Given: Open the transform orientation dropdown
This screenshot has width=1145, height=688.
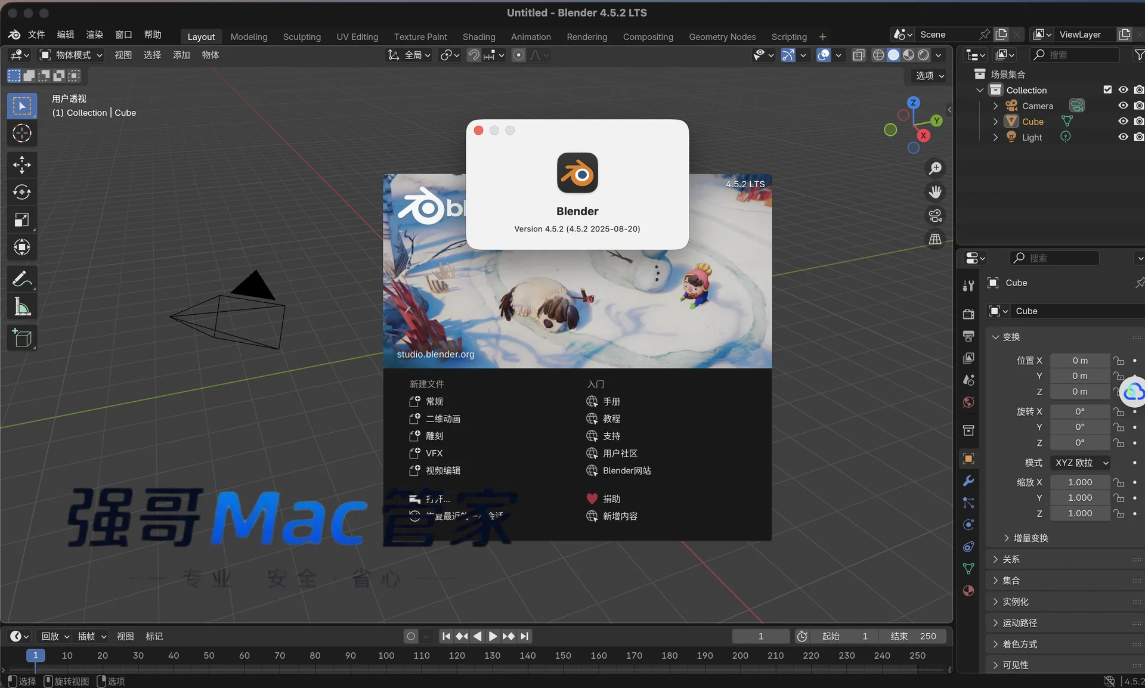Looking at the screenshot, I should click(x=409, y=55).
